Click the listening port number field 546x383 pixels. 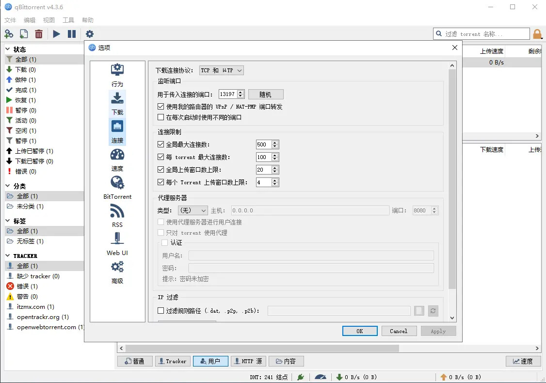tap(228, 94)
